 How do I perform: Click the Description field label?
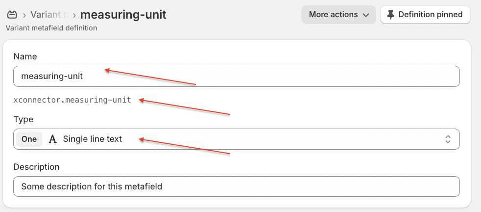point(36,167)
